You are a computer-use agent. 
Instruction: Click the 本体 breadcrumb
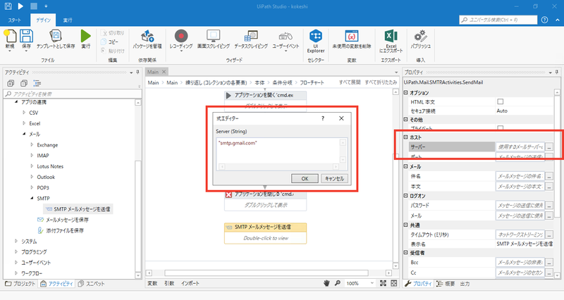[259, 82]
